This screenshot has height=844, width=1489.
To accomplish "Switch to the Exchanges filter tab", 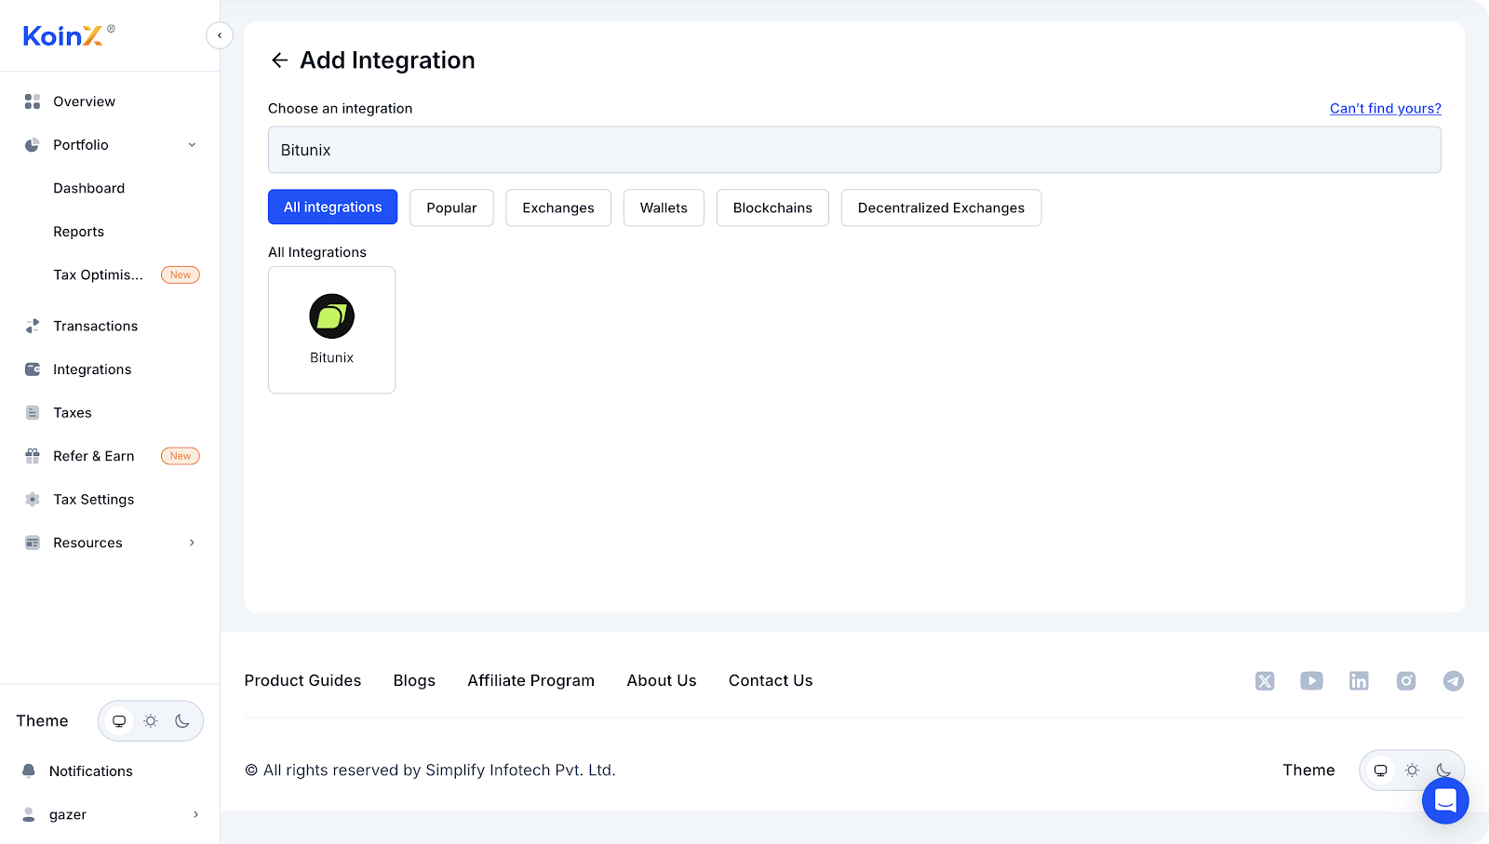I will [557, 208].
